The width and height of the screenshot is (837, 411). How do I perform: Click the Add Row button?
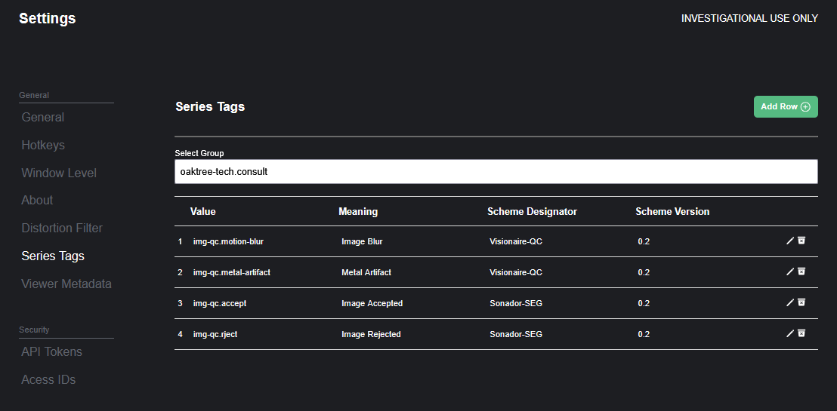pyautogui.click(x=785, y=106)
